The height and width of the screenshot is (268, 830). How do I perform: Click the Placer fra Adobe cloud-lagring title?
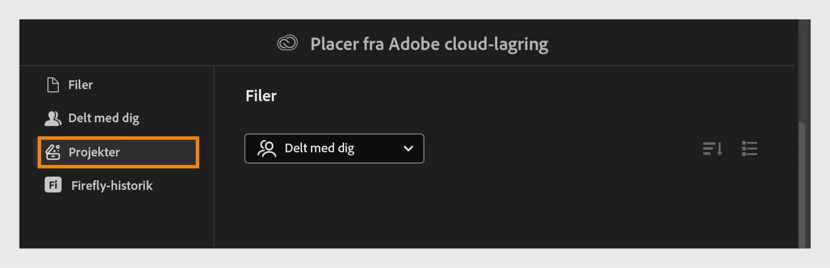coord(430,43)
